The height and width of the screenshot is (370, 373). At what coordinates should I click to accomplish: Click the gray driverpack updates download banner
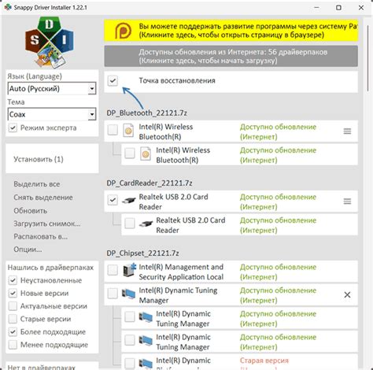231,56
